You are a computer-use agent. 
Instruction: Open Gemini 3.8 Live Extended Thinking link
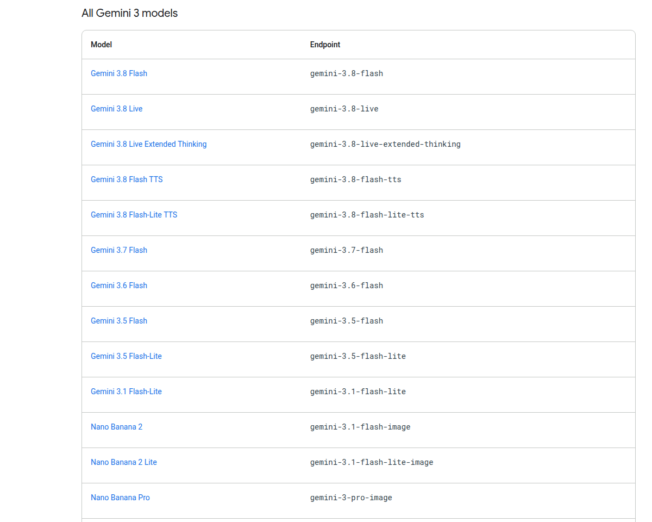[x=149, y=144]
